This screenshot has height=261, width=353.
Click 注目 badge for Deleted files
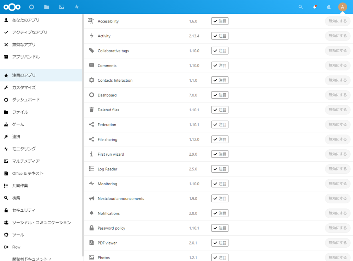pyautogui.click(x=220, y=110)
